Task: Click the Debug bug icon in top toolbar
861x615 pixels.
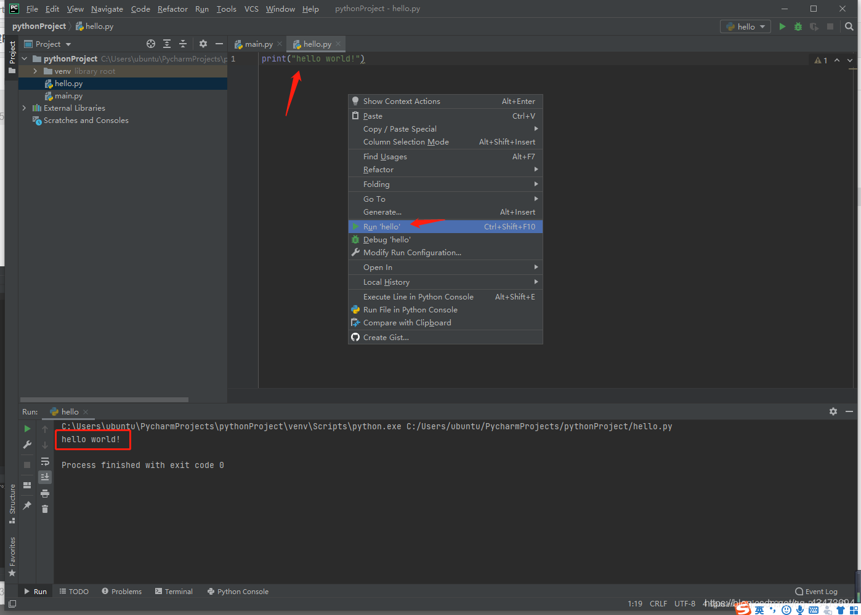Action: coord(798,26)
